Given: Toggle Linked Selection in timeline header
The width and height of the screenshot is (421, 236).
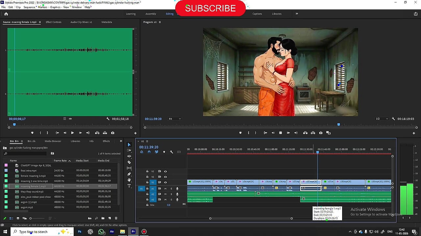Looking at the screenshot, I should [x=157, y=152].
